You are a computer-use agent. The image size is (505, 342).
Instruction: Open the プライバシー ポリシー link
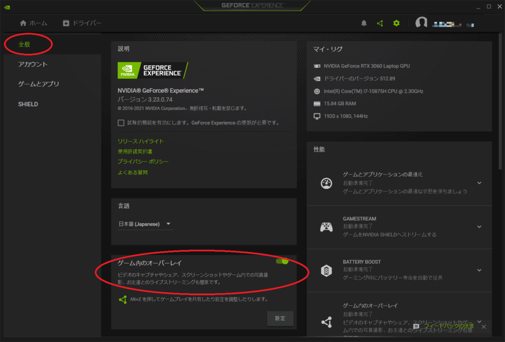click(143, 161)
